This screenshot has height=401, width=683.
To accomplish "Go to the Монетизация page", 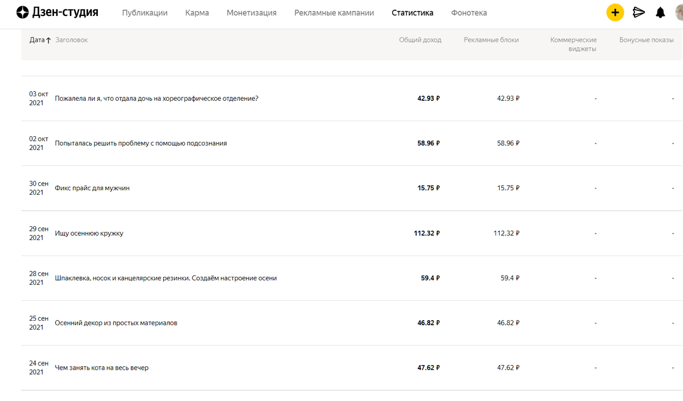I will (x=252, y=12).
